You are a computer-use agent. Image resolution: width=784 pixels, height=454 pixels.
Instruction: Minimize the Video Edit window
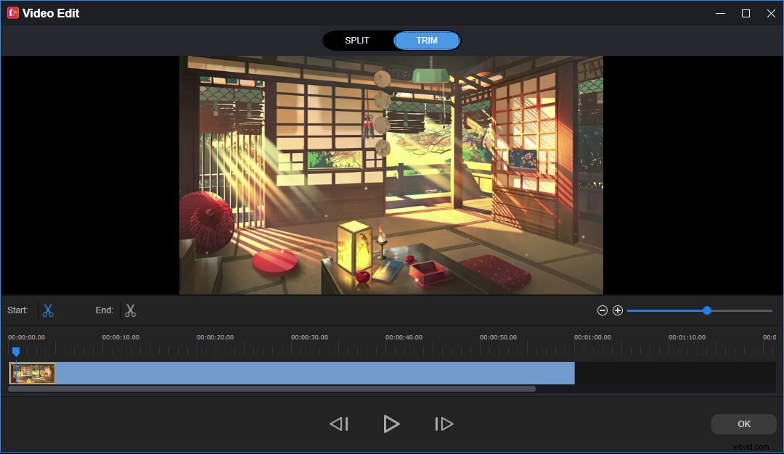719,12
